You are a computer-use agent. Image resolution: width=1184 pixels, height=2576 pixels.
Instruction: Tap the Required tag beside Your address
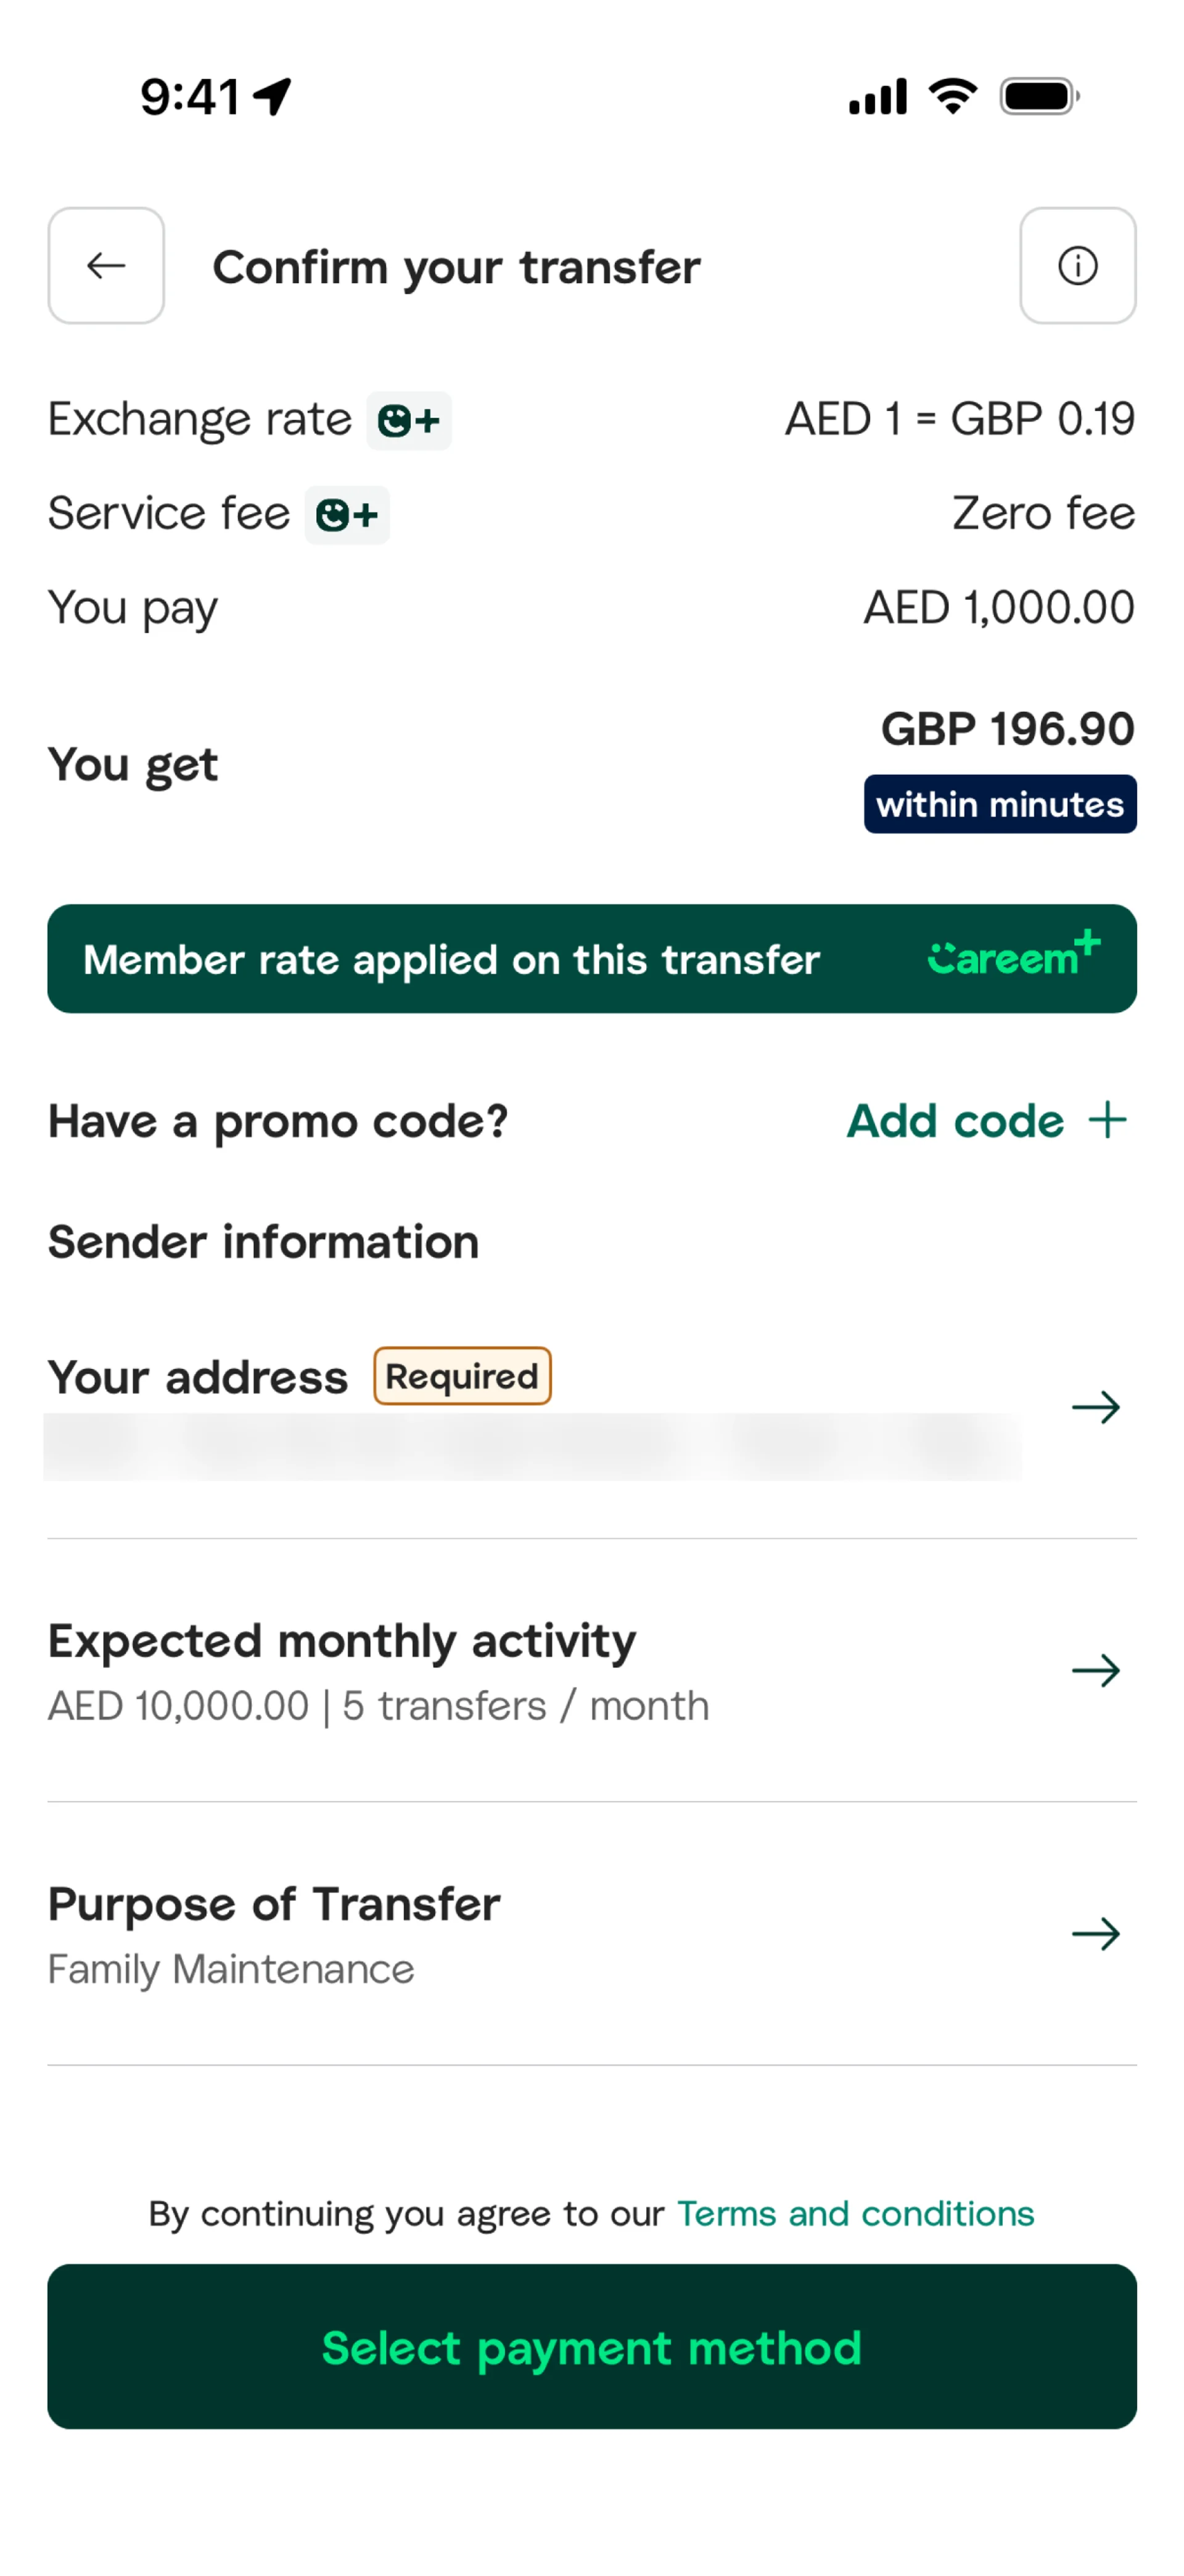462,1376
